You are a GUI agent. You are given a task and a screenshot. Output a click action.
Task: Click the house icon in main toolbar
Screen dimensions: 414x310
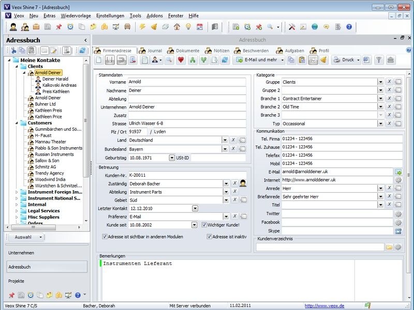[177, 27]
